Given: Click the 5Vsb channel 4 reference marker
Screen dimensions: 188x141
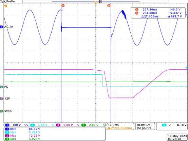Looking at the screenshot, I should [x=2, y=111].
